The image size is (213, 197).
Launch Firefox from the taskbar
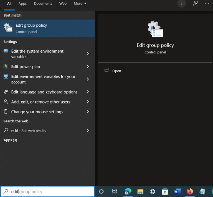pyautogui.click(x=190, y=191)
